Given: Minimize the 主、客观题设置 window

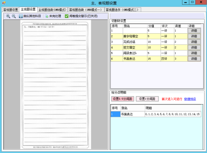Looking at the screenshot, I should pos(185,2).
